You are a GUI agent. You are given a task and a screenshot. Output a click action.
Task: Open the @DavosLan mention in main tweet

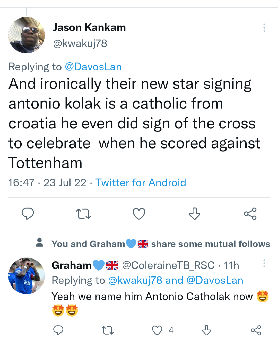tap(93, 67)
